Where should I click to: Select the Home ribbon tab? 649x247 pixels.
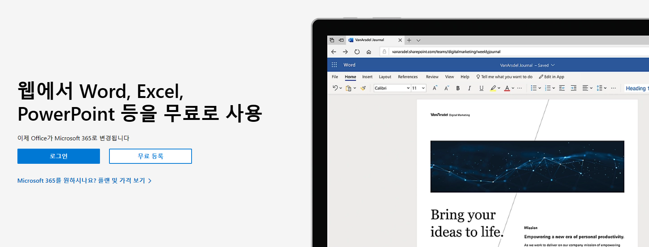(x=350, y=77)
